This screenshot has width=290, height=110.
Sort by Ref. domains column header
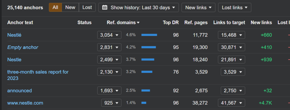123,23
